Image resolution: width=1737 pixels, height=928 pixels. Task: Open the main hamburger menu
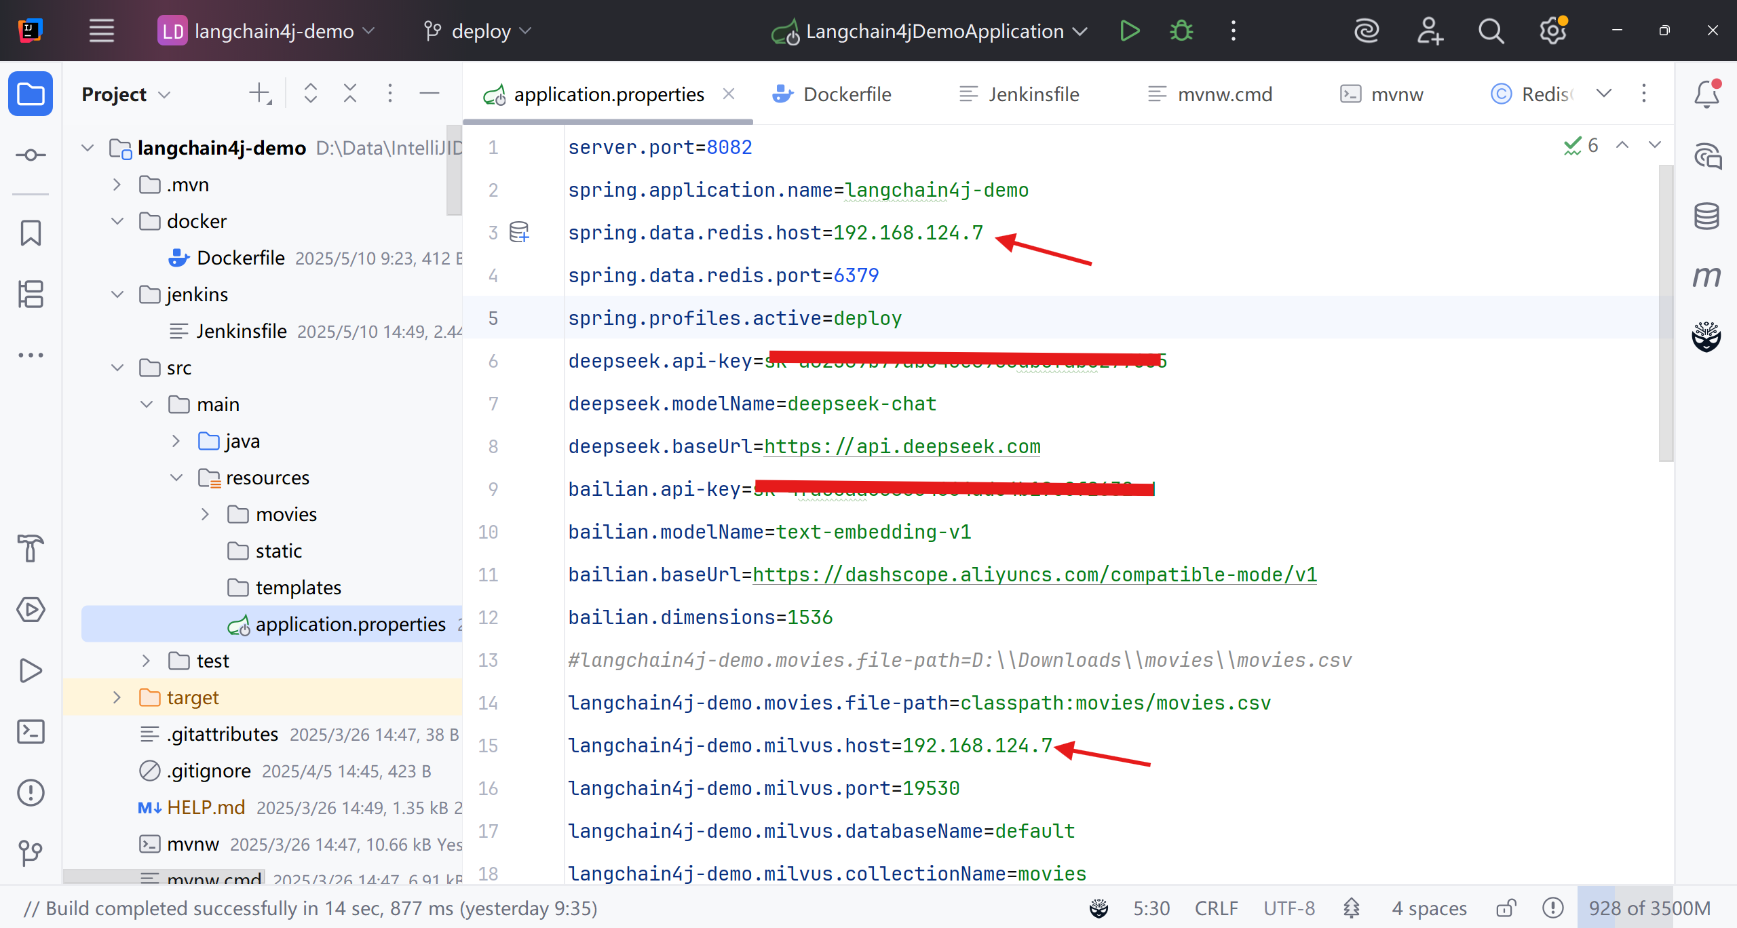(102, 31)
